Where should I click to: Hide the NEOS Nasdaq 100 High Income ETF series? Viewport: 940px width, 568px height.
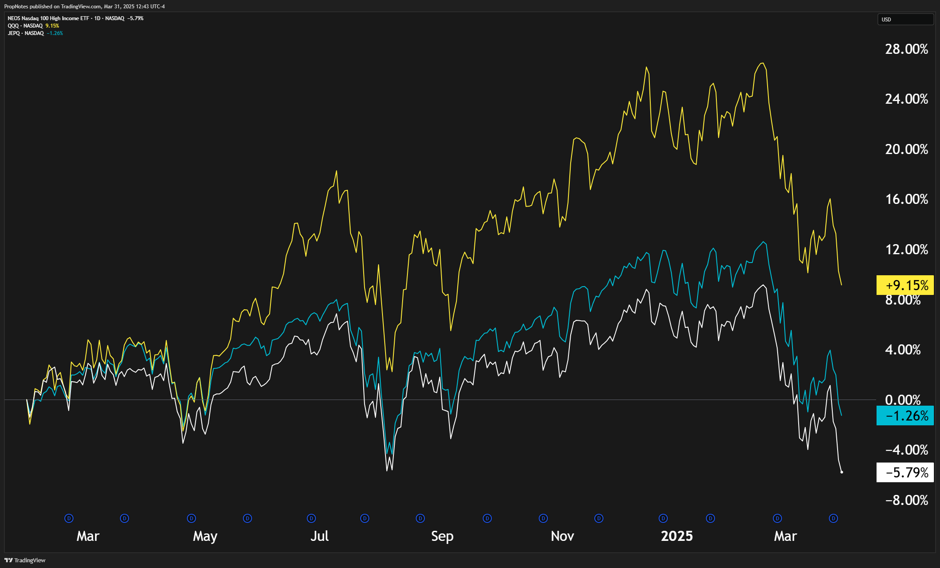48,18
